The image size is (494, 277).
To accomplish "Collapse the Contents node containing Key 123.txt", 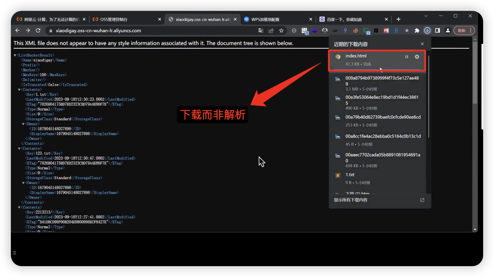I will (x=19, y=148).
